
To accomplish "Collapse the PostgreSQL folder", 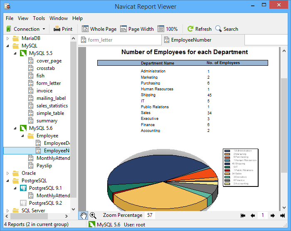I will point(7,181).
